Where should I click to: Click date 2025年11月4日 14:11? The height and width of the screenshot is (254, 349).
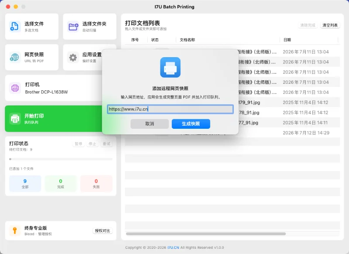coord(305,123)
